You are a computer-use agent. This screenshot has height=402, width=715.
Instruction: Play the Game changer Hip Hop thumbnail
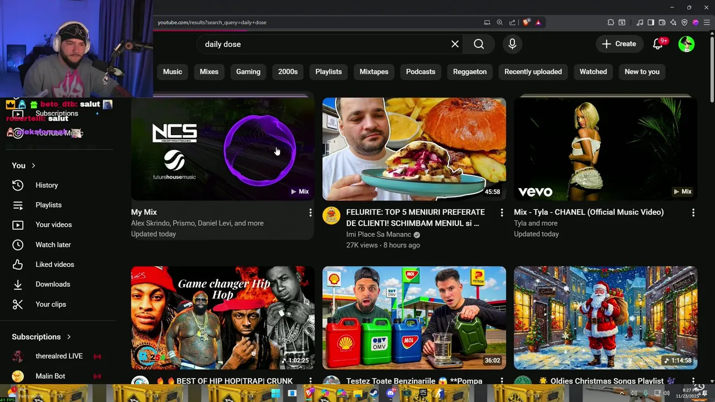pos(222,318)
